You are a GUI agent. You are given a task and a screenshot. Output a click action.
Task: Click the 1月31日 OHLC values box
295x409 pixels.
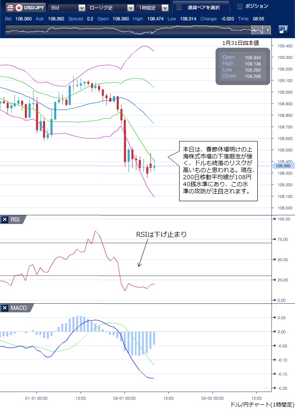pyautogui.click(x=242, y=66)
